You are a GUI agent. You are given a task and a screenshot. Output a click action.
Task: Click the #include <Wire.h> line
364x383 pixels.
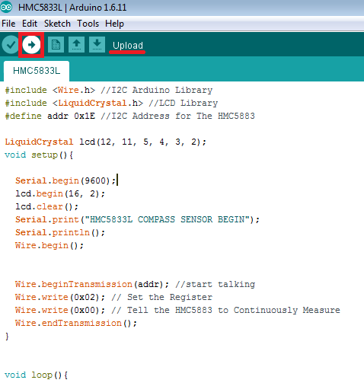point(109,90)
